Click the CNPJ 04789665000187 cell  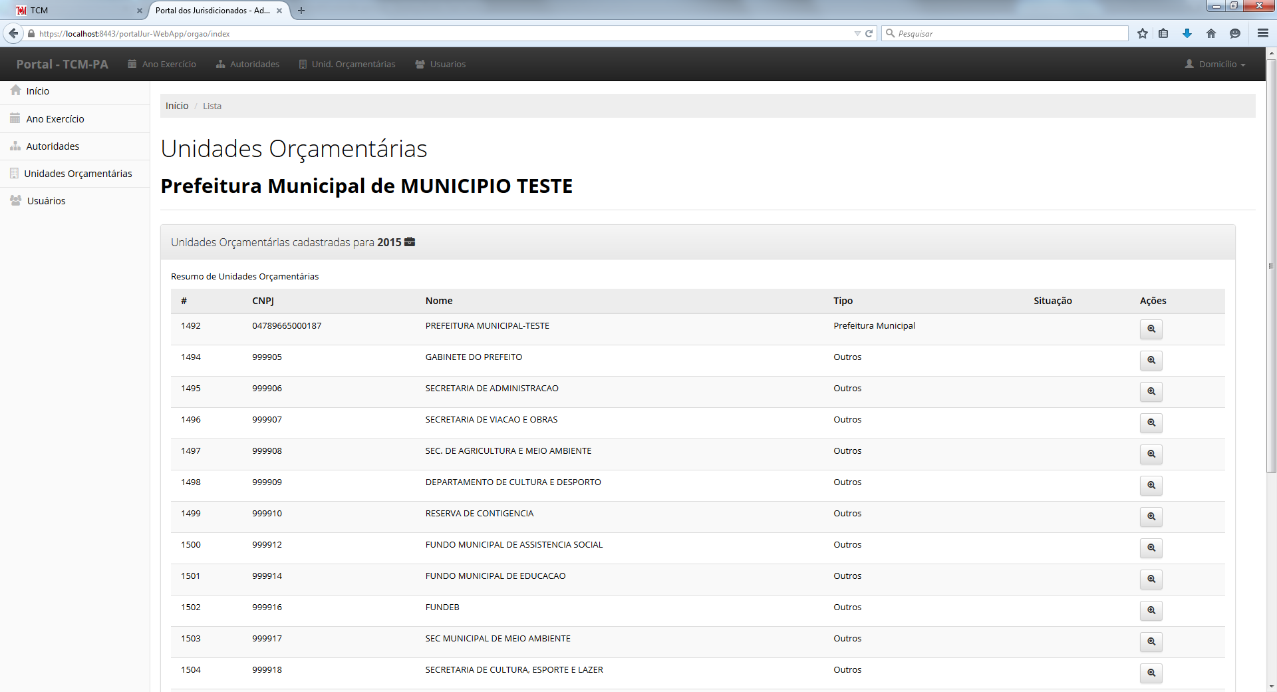pos(287,326)
